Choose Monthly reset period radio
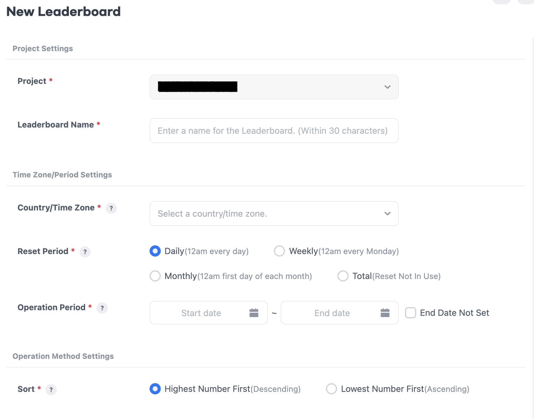 click(155, 276)
